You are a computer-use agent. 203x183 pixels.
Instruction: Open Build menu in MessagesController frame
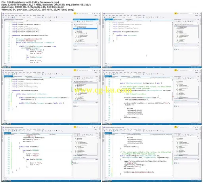[16, 15]
